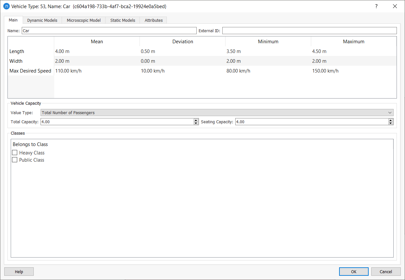Click the Help button
This screenshot has height=280, width=405.
point(18,272)
